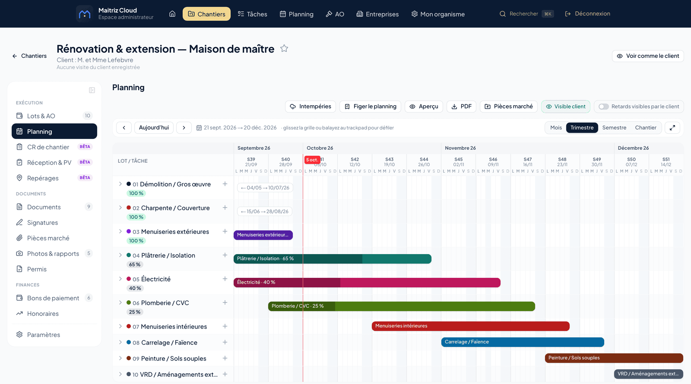
Task: Expand lot 05 Électricité
Action: [x=120, y=279]
